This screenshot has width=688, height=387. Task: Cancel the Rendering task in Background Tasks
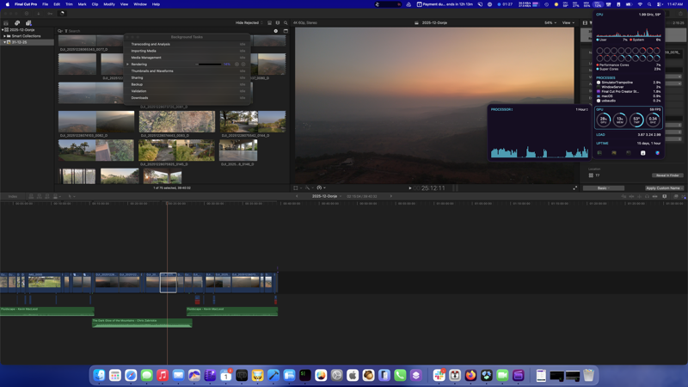coord(243,64)
